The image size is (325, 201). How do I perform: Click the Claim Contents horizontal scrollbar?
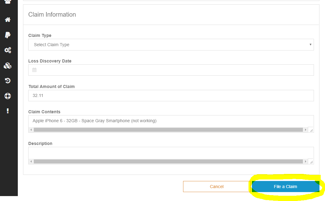[x=168, y=130]
